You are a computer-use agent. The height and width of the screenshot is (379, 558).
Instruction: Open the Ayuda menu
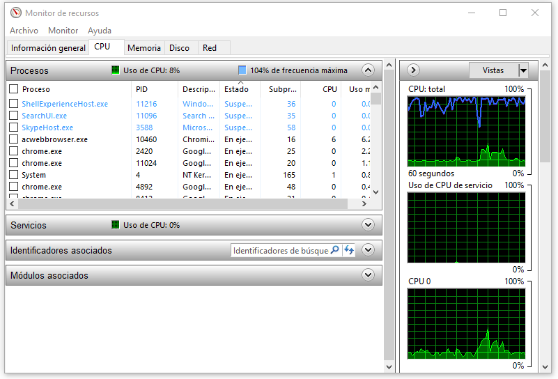click(100, 31)
